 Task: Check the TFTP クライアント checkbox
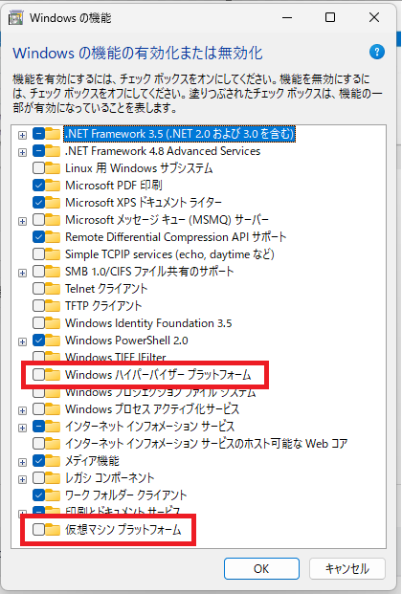(x=38, y=306)
